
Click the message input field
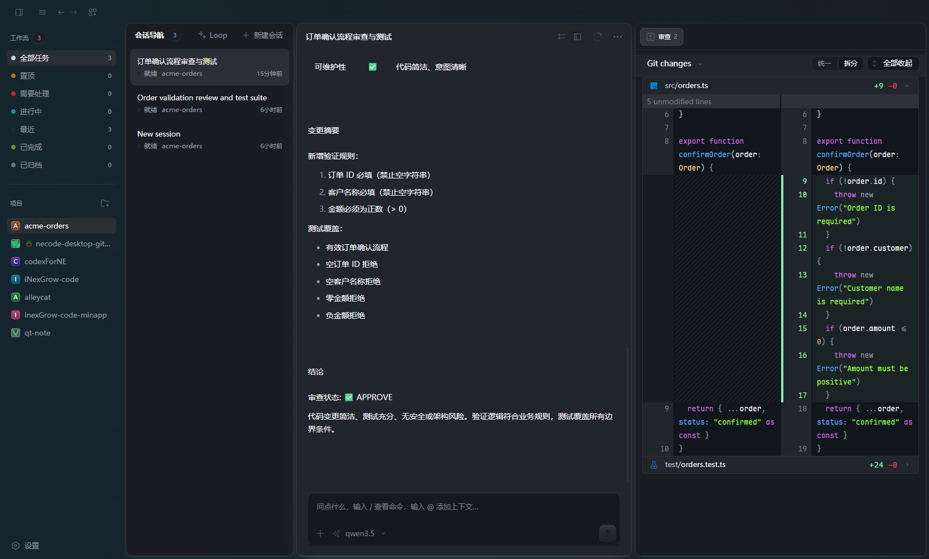[x=464, y=507]
